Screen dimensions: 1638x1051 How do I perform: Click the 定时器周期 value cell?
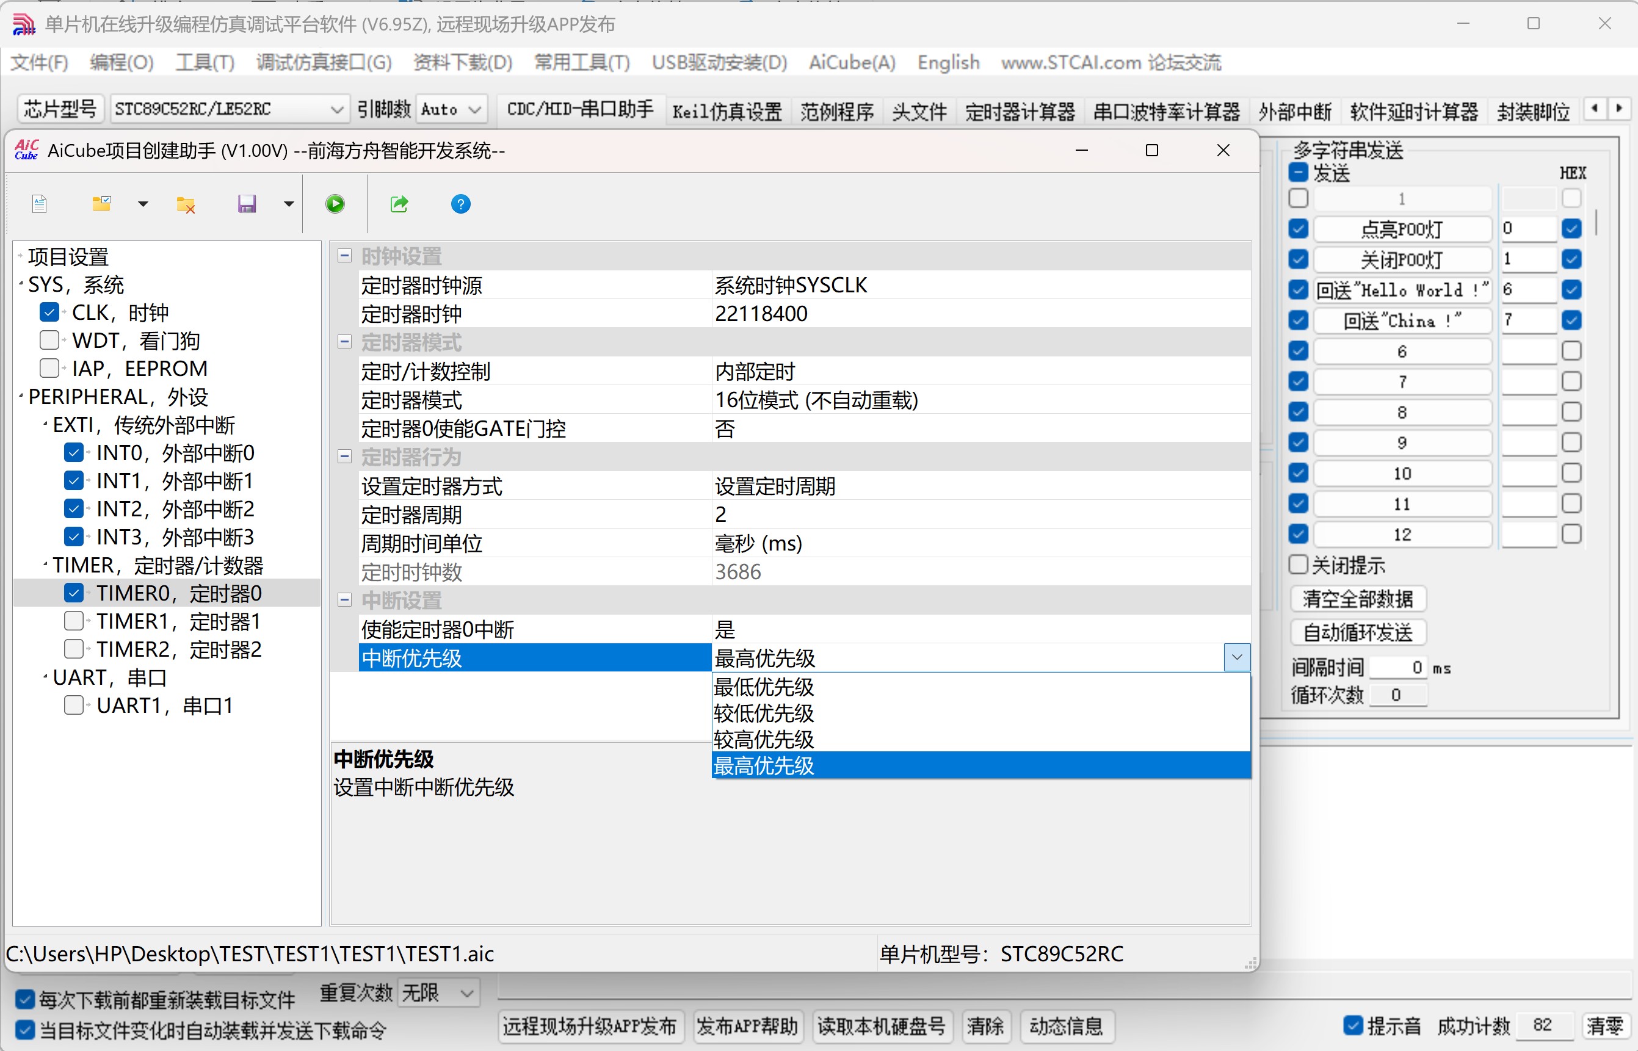[x=982, y=514]
